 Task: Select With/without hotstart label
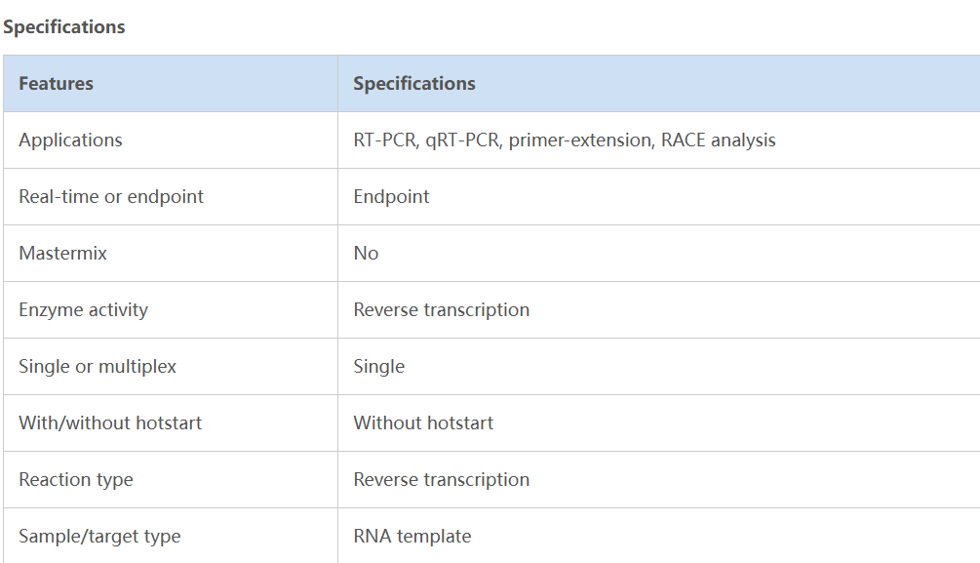[110, 422]
